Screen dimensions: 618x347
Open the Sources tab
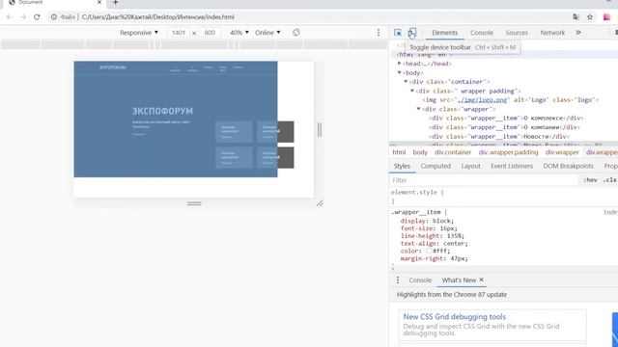517,33
